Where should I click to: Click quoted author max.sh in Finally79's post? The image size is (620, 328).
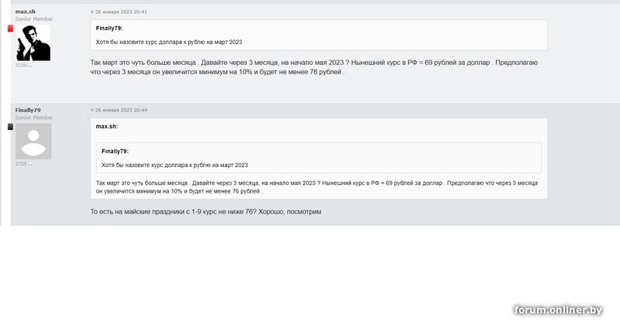pos(107,126)
